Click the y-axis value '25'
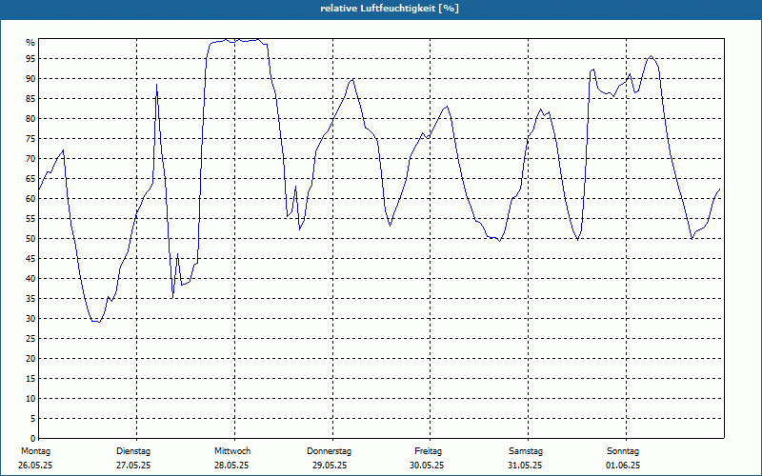 coord(30,339)
